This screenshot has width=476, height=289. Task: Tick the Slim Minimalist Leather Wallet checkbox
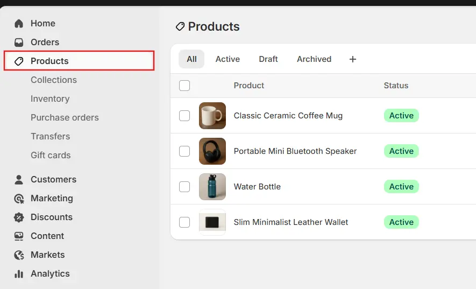pyautogui.click(x=184, y=222)
